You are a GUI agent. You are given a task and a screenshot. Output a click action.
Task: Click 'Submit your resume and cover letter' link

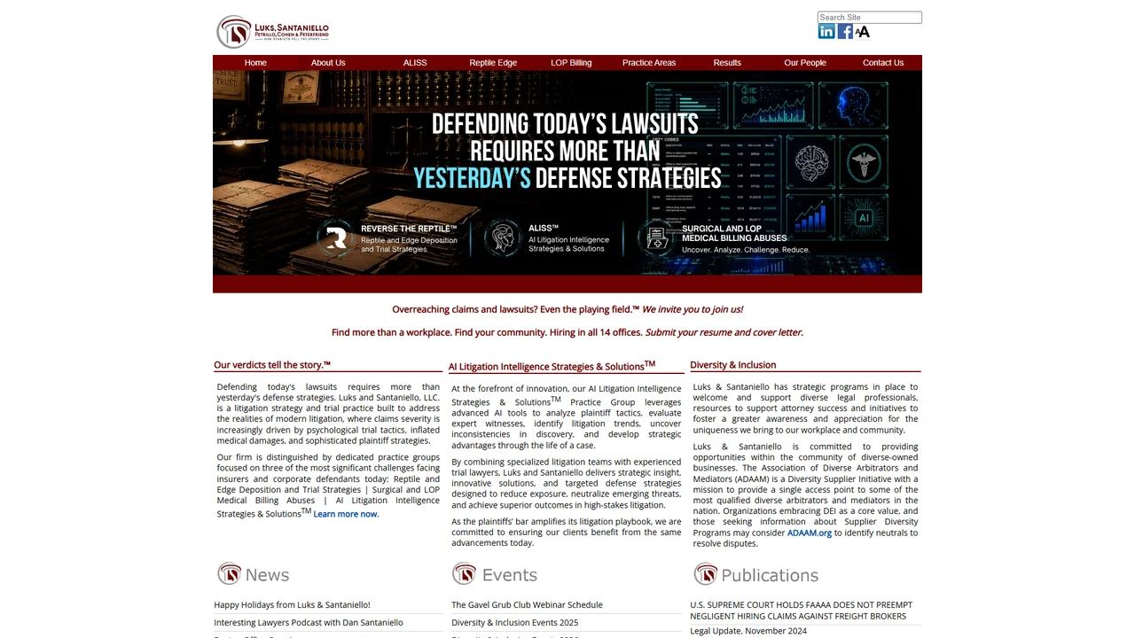[724, 332]
